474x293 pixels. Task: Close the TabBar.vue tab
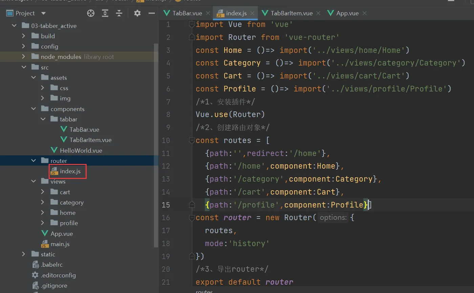click(208, 13)
